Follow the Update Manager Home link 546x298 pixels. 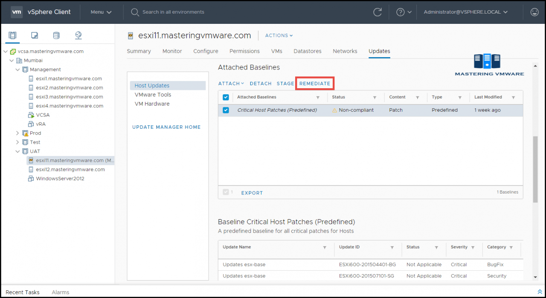pyautogui.click(x=166, y=127)
